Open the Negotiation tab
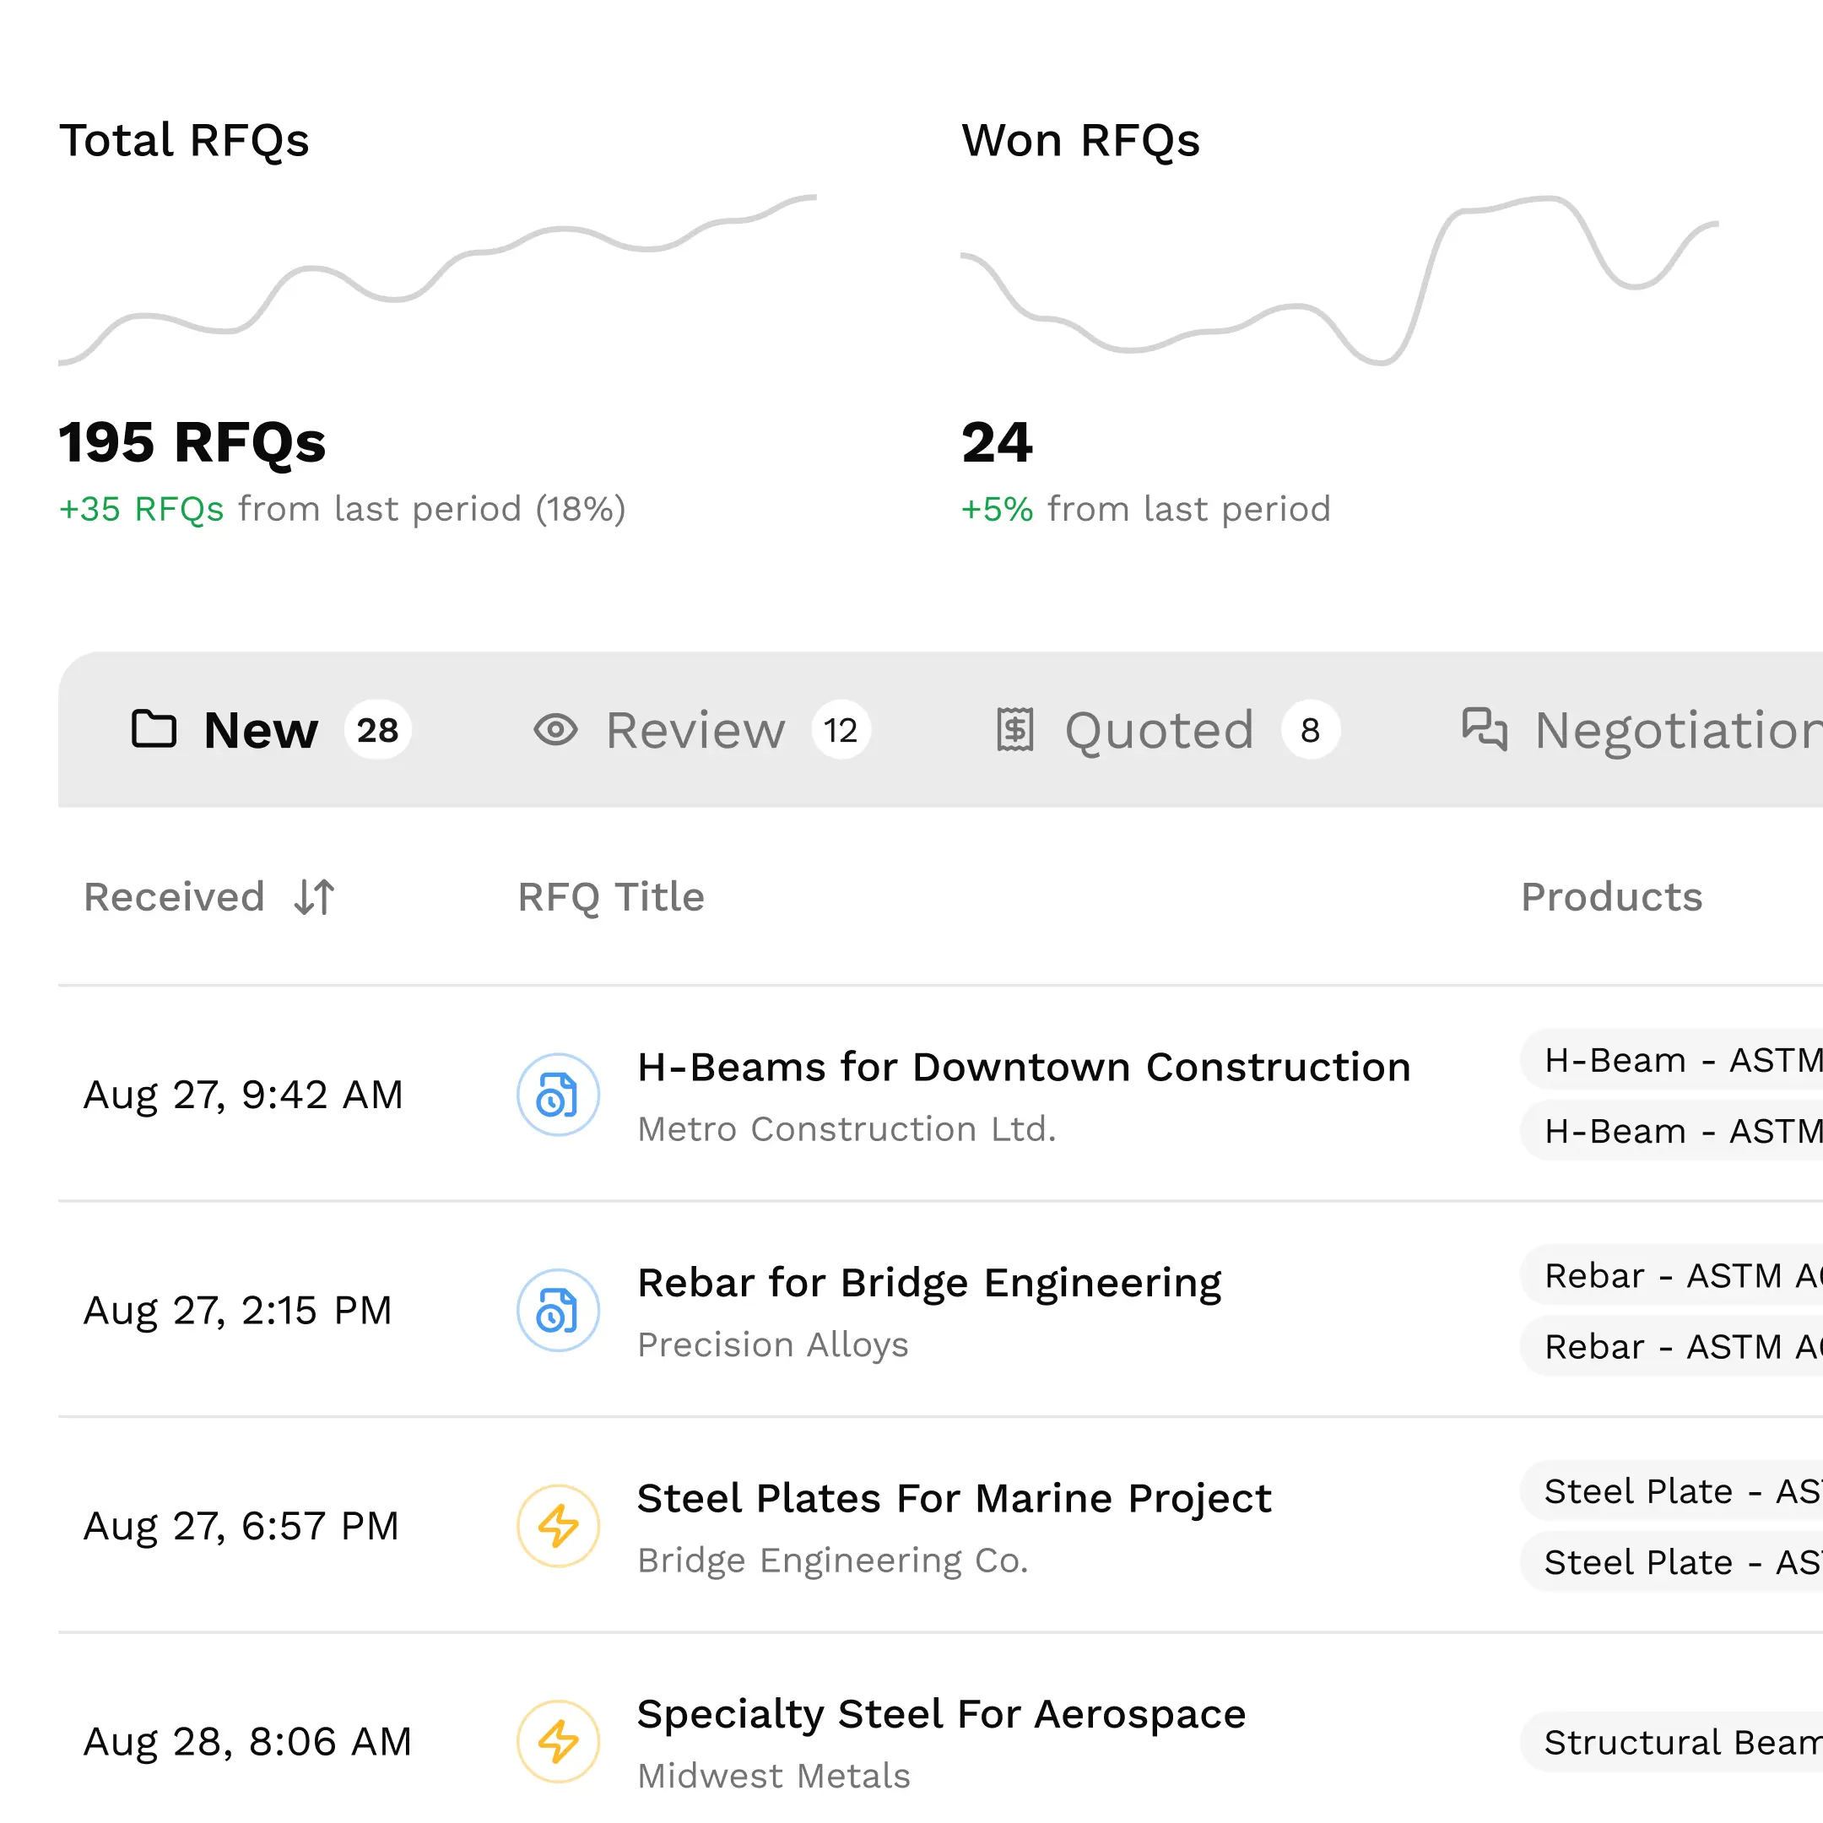Image resolution: width=1823 pixels, height=1823 pixels. pyautogui.click(x=1680, y=730)
